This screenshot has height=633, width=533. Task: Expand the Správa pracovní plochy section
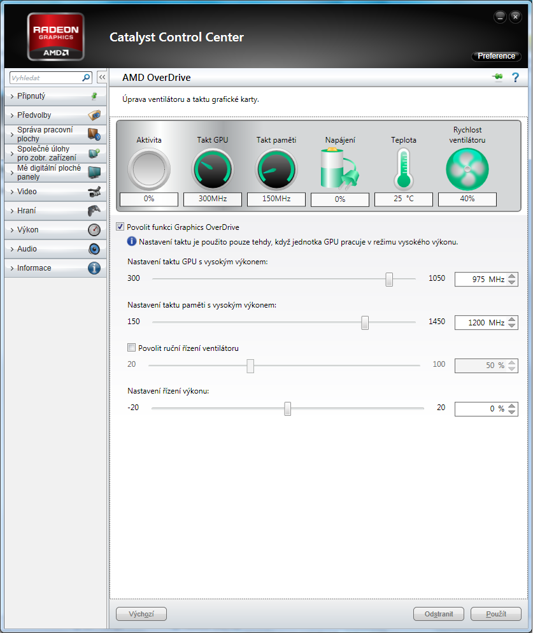(x=55, y=134)
